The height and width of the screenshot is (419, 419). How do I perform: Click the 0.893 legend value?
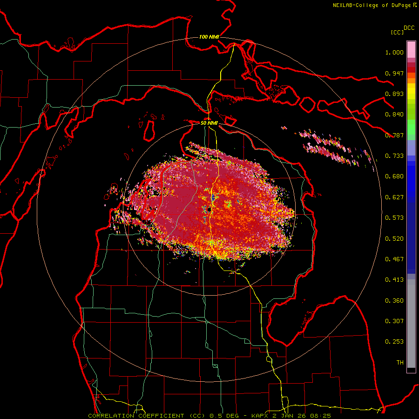[x=394, y=94]
